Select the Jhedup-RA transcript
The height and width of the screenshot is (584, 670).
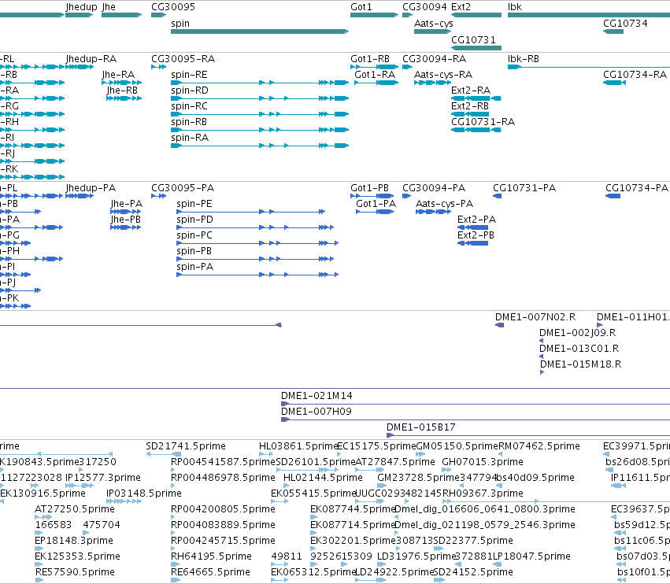[80, 67]
